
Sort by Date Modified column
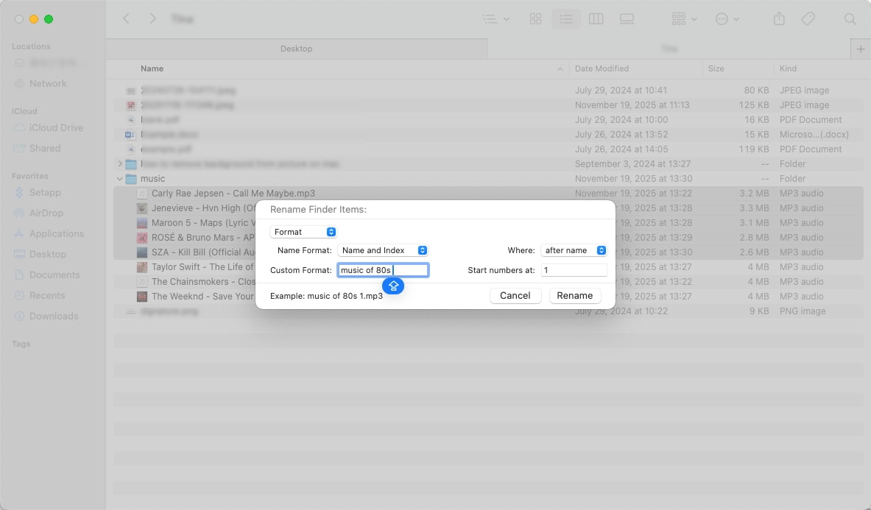602,68
